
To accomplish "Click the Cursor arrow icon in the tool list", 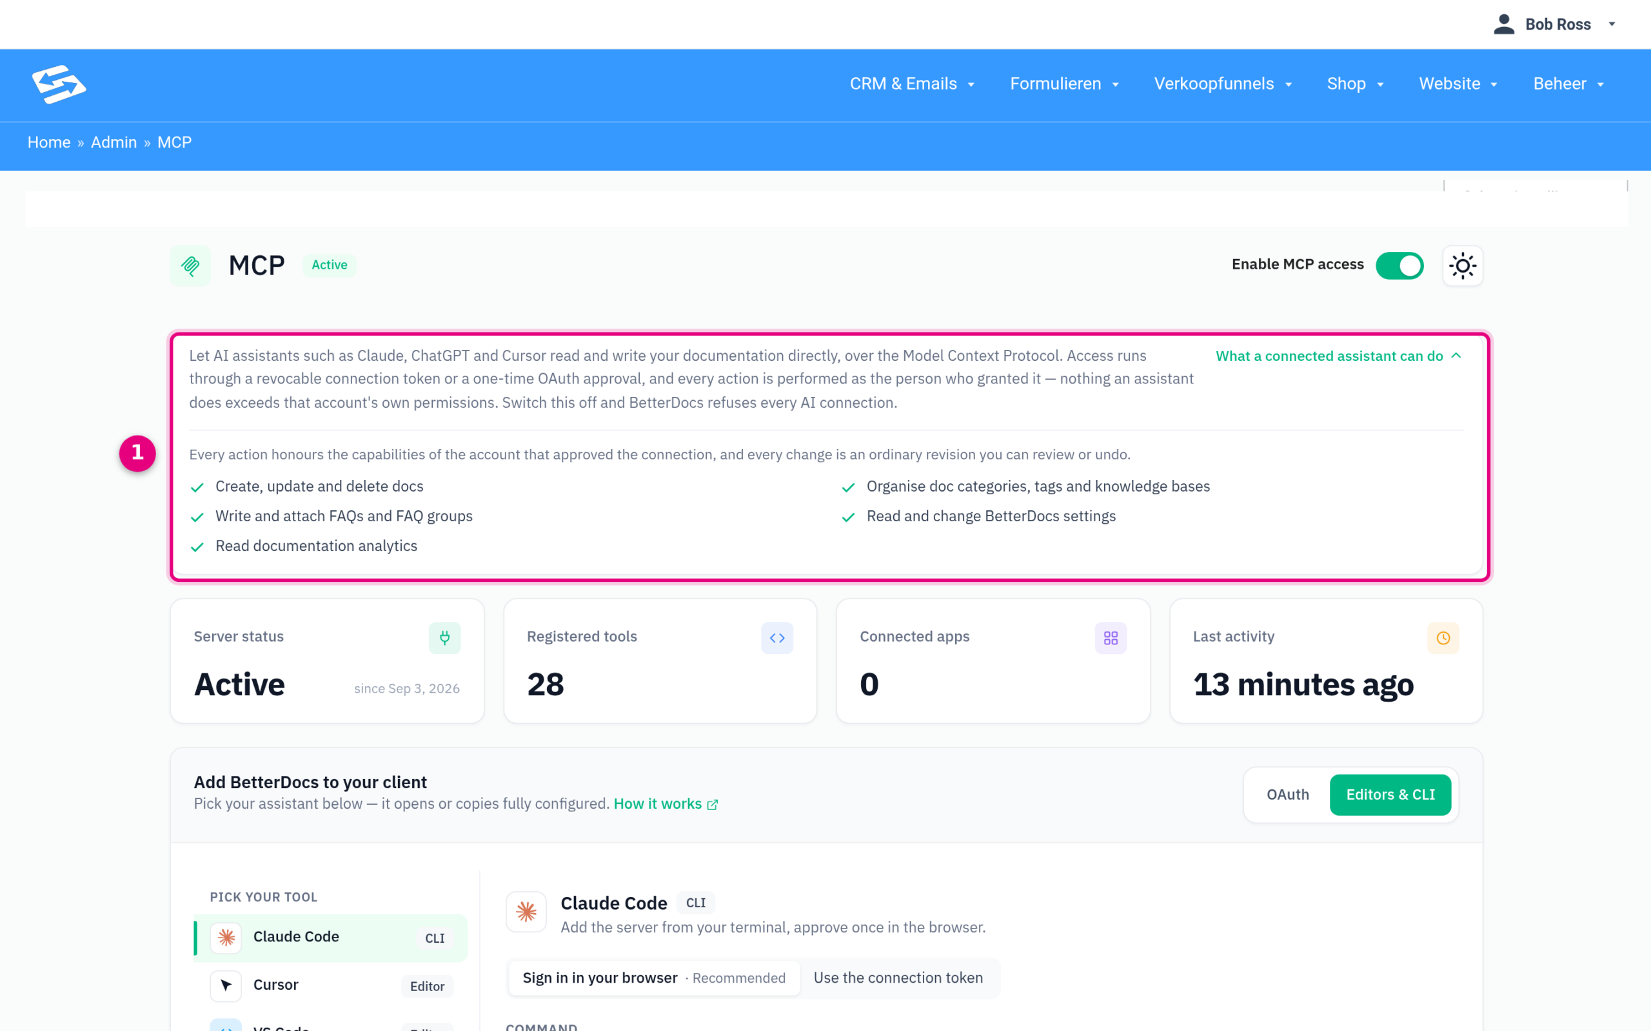I will coord(226,985).
